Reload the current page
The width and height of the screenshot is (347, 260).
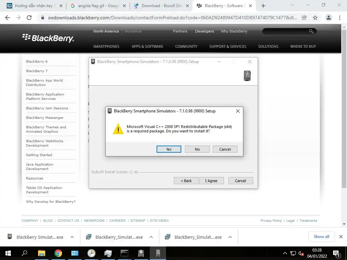[29, 18]
